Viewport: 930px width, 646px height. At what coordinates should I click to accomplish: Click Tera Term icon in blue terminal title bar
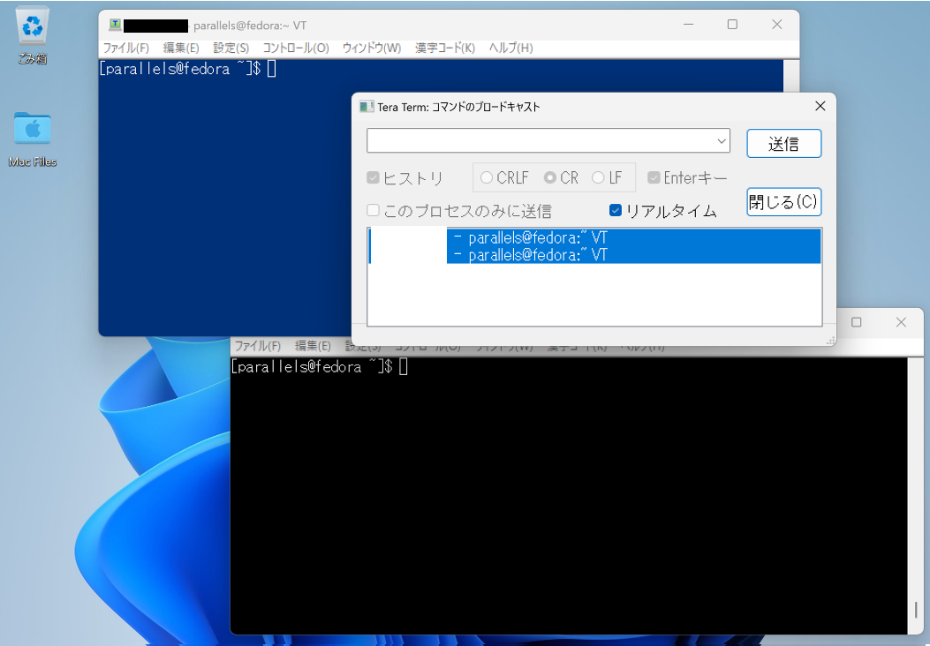115,25
